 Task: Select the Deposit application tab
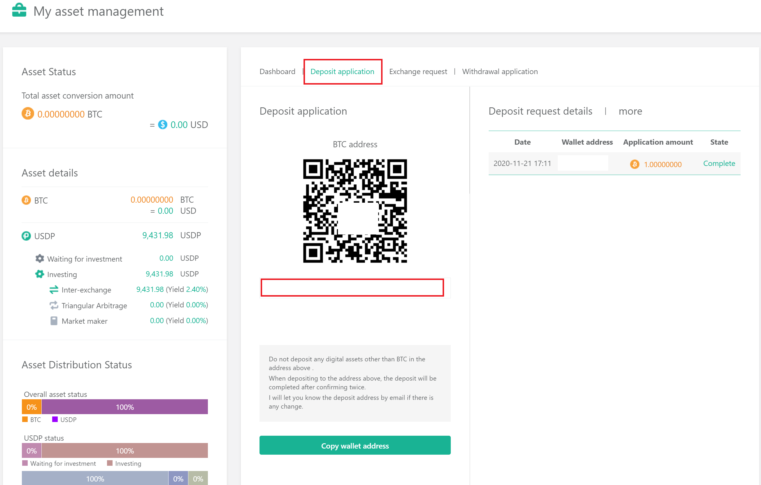point(342,71)
